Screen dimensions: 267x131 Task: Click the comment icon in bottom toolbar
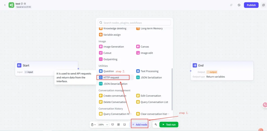(x=113, y=124)
